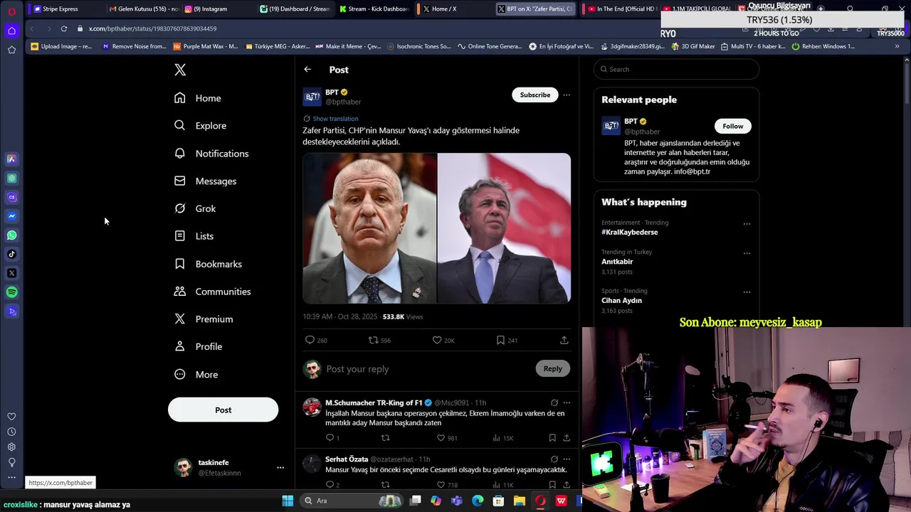Open the Explore page
This screenshot has height=512, width=911.
(200, 126)
